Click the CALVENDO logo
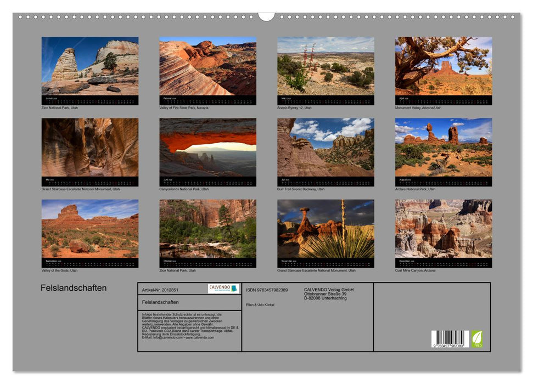The width and height of the screenshot is (533, 384). [x=223, y=289]
